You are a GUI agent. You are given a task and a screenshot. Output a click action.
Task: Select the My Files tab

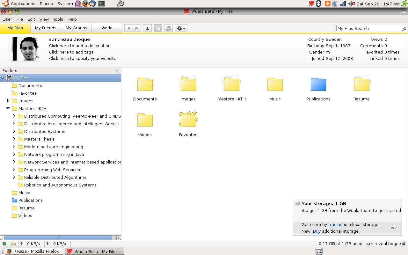[x=15, y=28]
